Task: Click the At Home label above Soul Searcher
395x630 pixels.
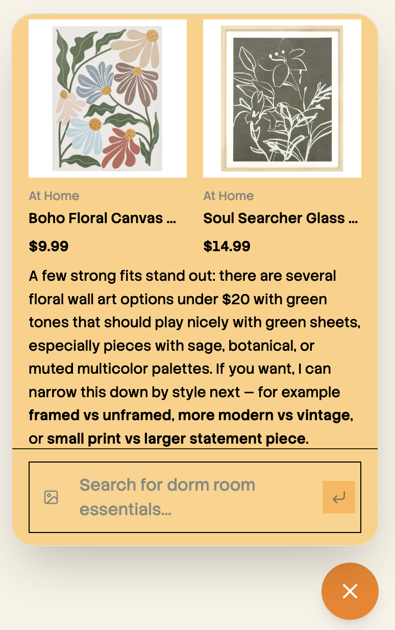Action: tap(229, 196)
